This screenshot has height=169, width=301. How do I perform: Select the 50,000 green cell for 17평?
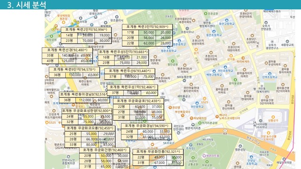(x=147, y=32)
